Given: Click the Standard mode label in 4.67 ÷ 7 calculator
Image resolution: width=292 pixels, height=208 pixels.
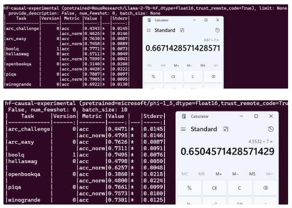Looking at the screenshot, I should pos(165,30).
